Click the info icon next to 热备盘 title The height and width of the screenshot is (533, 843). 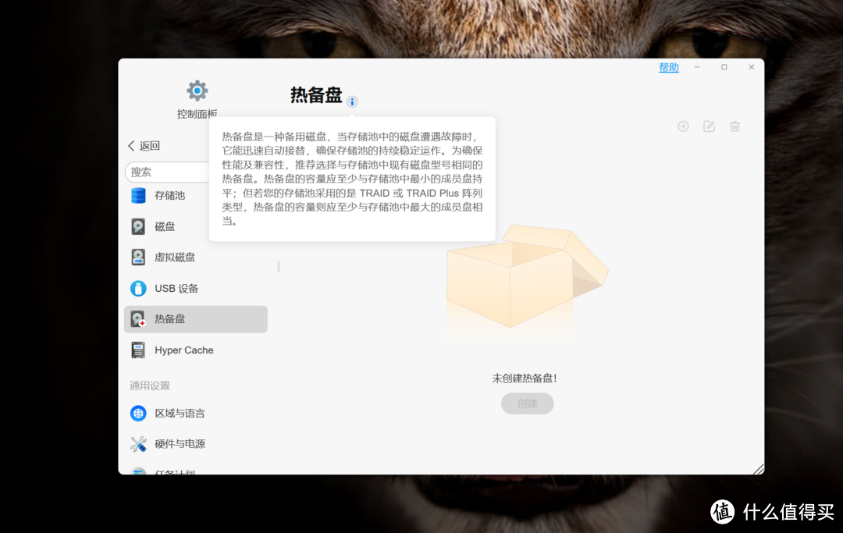tap(352, 101)
